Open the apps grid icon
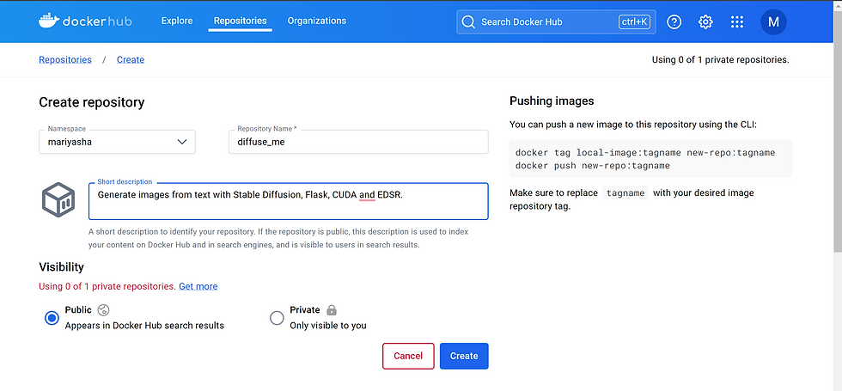This screenshot has height=391, width=842. point(737,22)
